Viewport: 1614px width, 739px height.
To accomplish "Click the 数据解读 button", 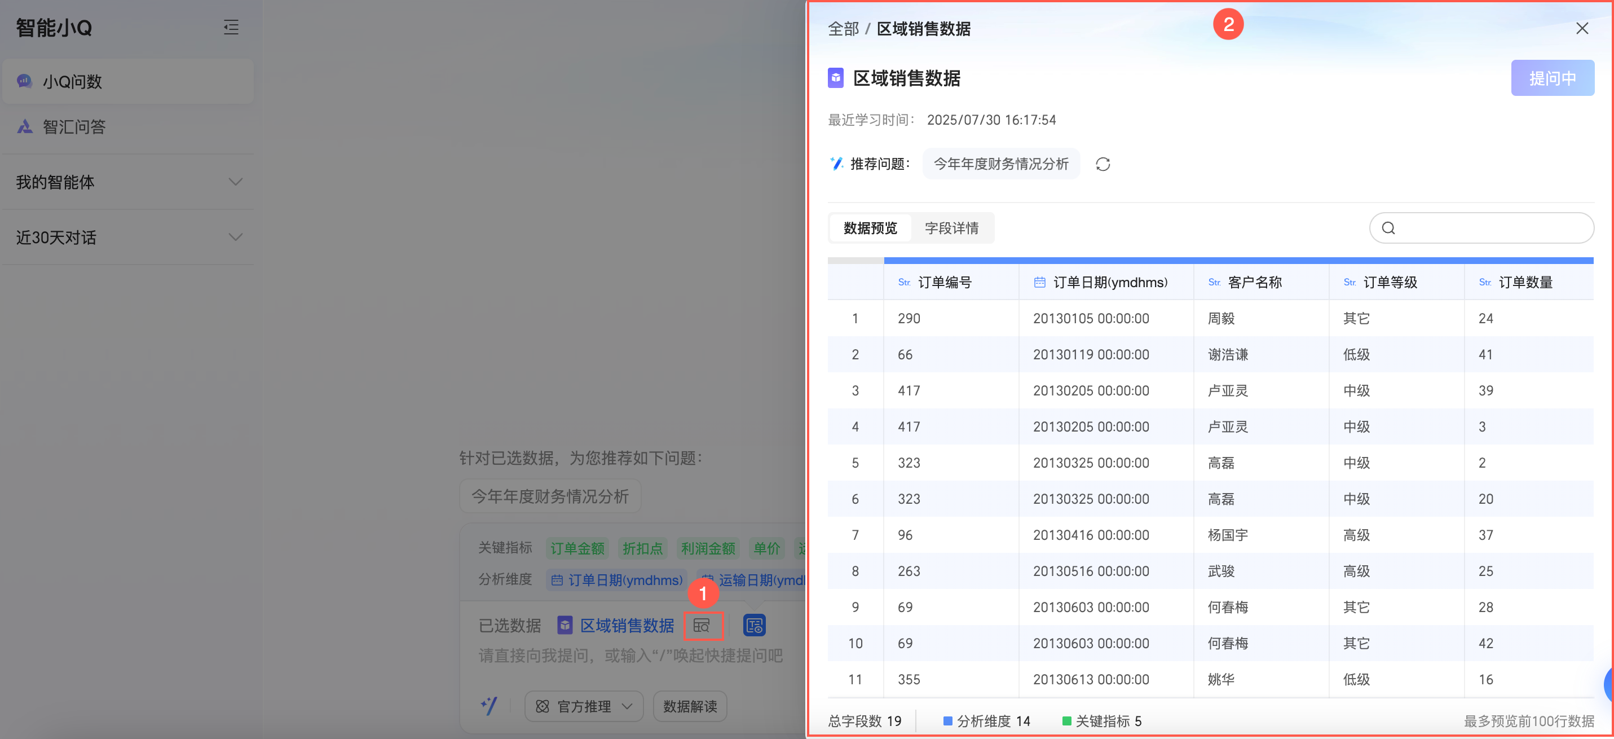I will tap(690, 706).
